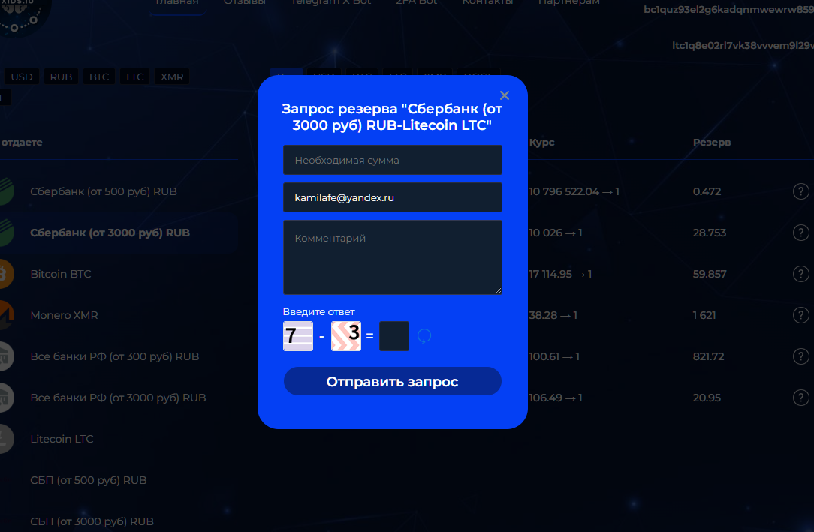Viewport: 814px width, 532px height.
Task: Click the captcha answer box
Action: pyautogui.click(x=394, y=336)
